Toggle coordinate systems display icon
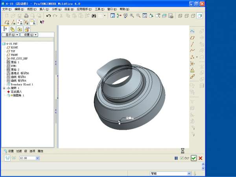The width and height of the screenshot is (236, 177). (26, 22)
